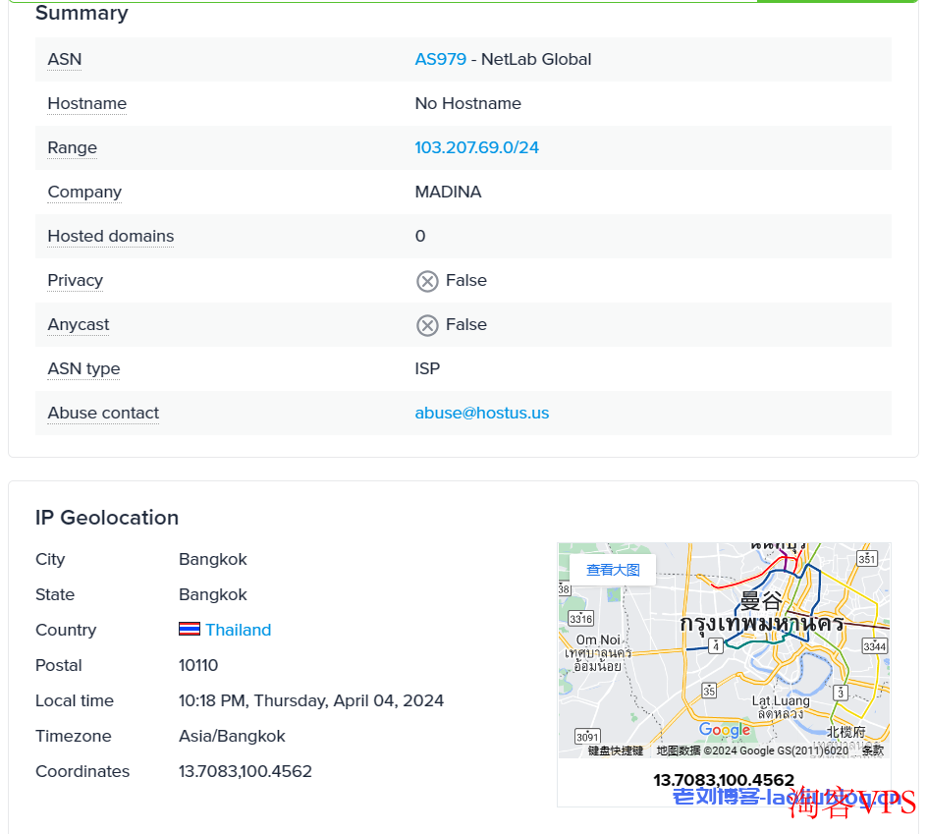Click the ISP value text

(427, 368)
